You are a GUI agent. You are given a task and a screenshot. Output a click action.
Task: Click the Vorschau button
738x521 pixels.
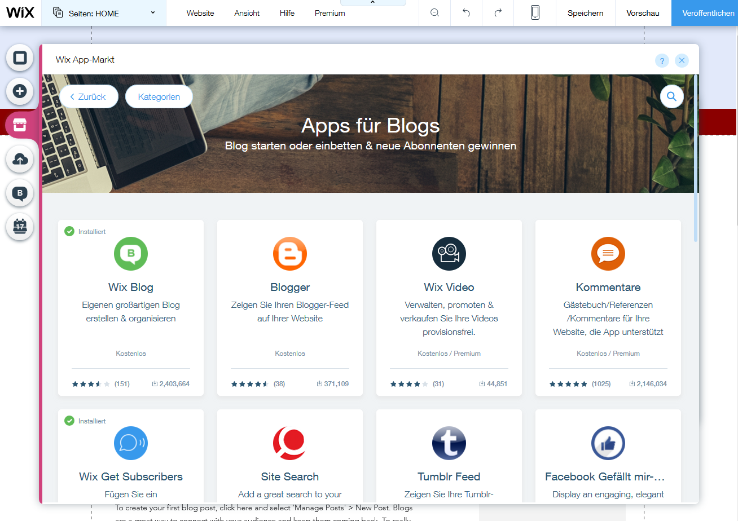click(x=643, y=13)
